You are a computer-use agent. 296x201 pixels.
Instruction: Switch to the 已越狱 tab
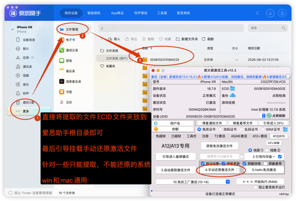pos(176,136)
